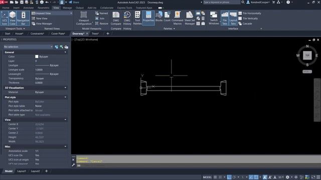
Task: Click Restore viewports
Action: pos(102,23)
